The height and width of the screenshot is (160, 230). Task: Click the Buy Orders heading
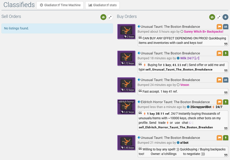[x=127, y=17]
